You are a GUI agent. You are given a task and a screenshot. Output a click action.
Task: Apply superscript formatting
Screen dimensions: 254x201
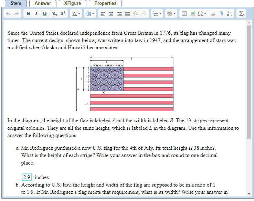63,13
